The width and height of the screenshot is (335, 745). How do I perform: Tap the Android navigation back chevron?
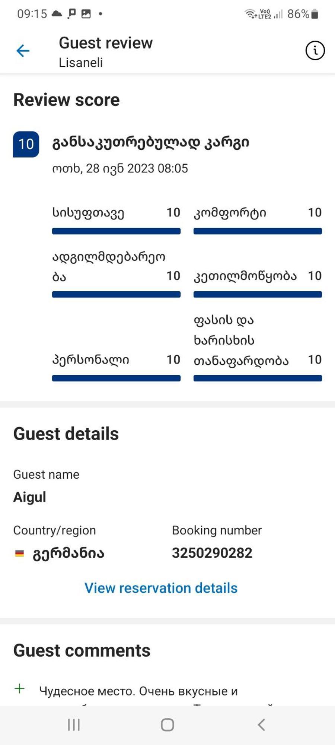pyautogui.click(x=261, y=725)
